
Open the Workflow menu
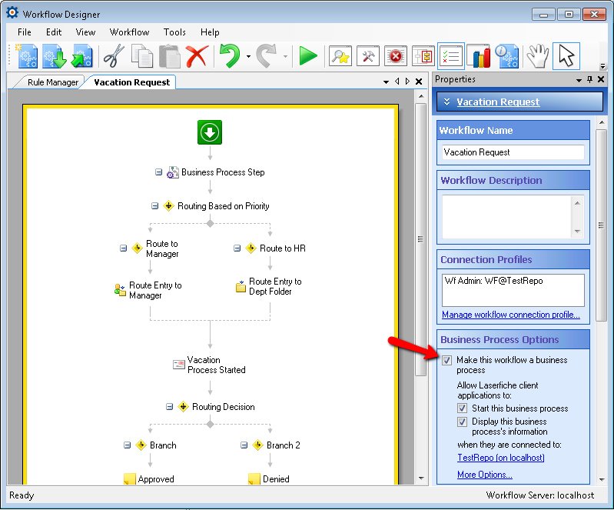[x=129, y=32]
